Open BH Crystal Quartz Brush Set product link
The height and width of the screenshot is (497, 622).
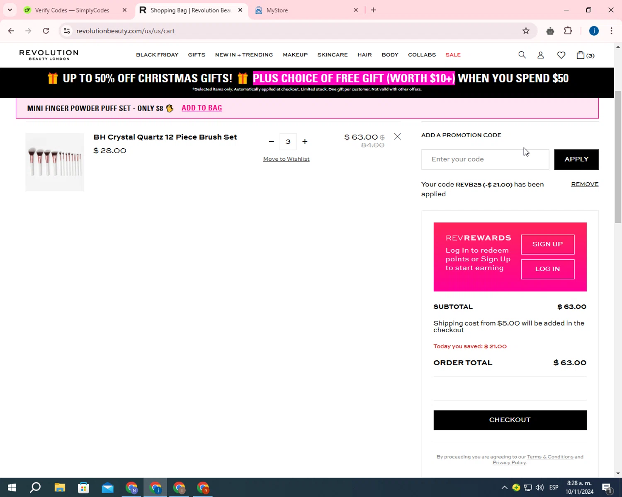[x=165, y=137]
